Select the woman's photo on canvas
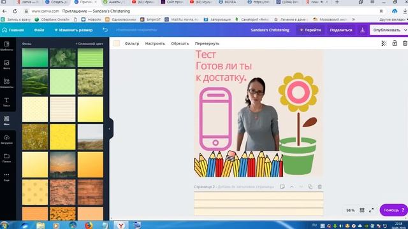The width and height of the screenshot is (408, 229). click(x=258, y=114)
